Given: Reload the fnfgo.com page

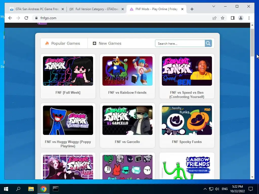Looking at the screenshot, I should pyautogui.click(x=26, y=18).
